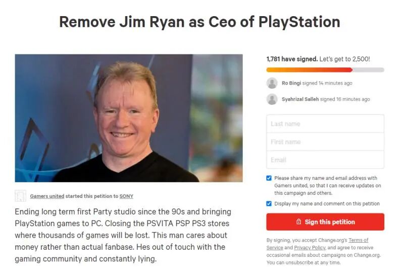The height and width of the screenshot is (278, 406).
Task: Click the Last name input field
Action: tap(325, 124)
